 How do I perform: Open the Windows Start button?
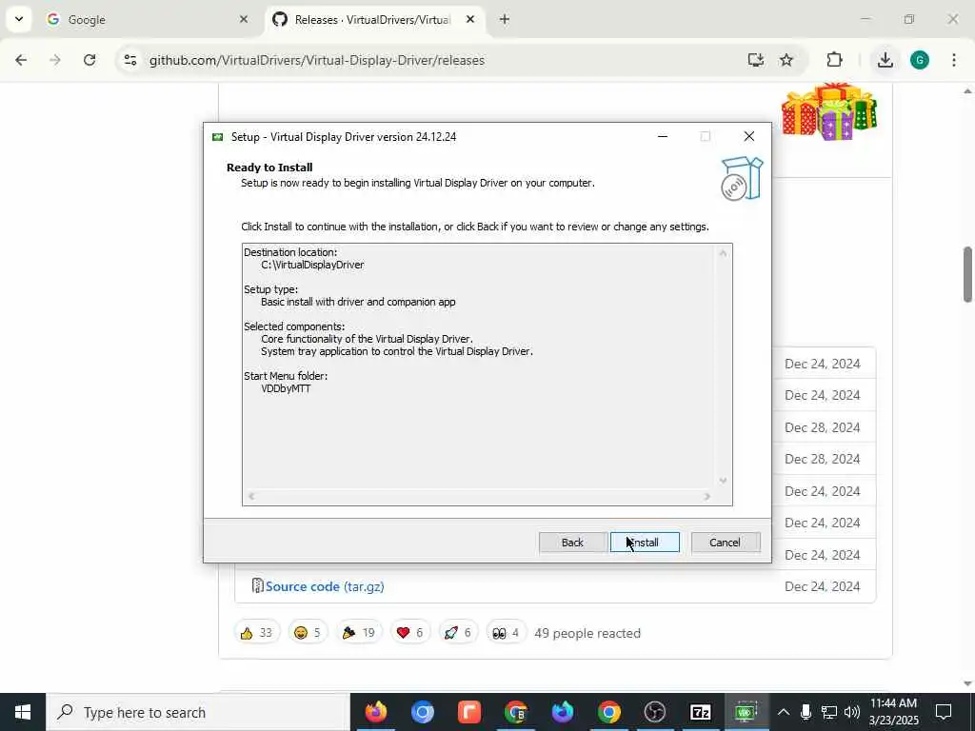(23, 712)
